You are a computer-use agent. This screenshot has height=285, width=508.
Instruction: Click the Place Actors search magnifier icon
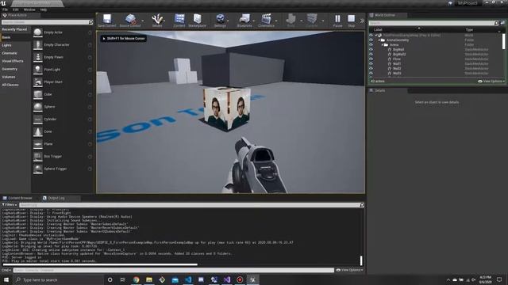tap(90, 22)
